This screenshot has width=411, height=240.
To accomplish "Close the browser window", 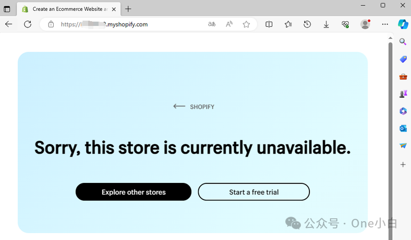I will (x=402, y=6).
